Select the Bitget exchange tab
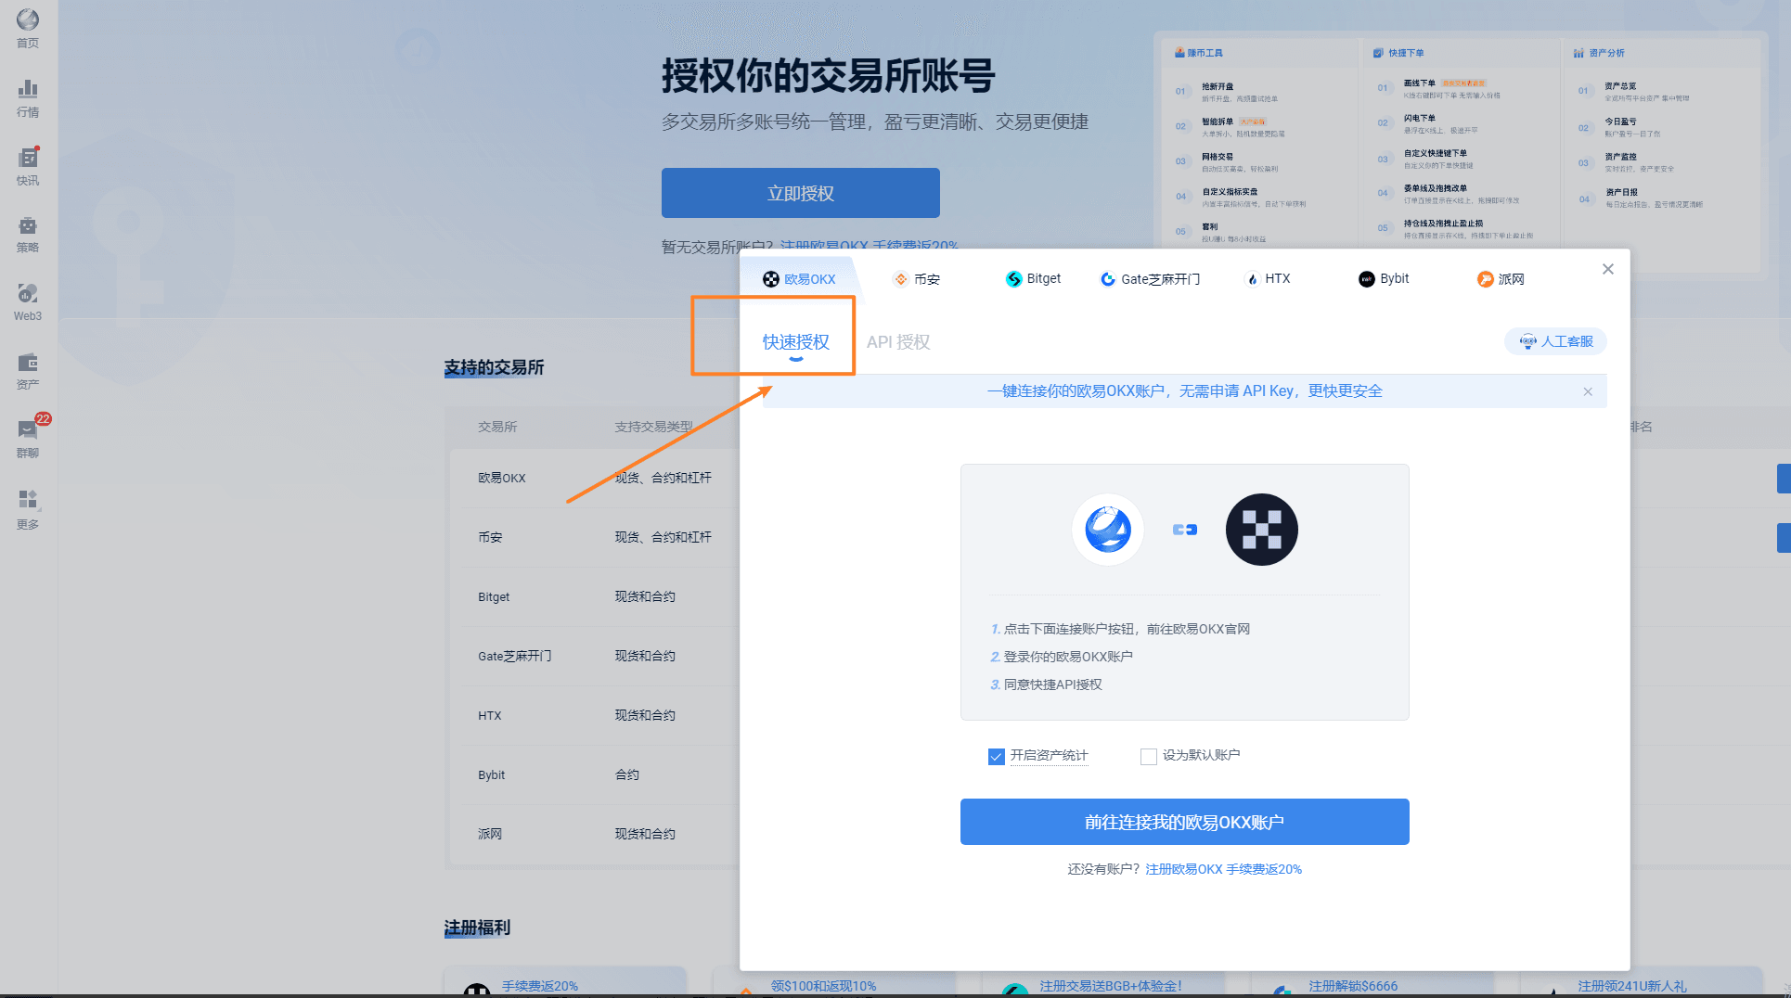The image size is (1791, 998). [1033, 279]
